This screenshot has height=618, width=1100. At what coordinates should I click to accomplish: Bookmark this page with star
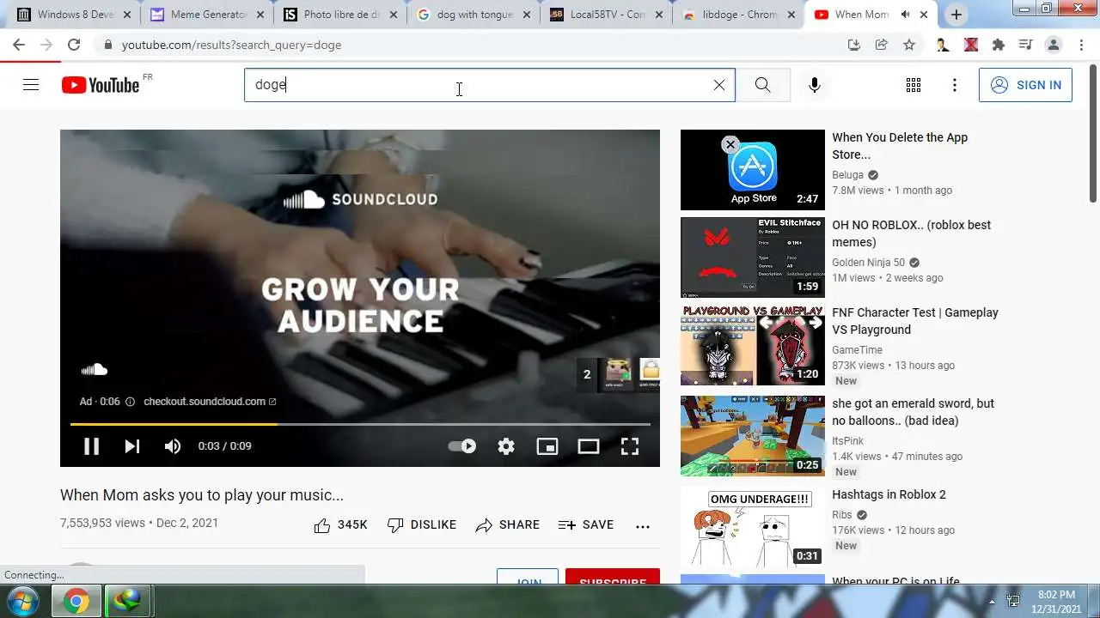click(909, 45)
